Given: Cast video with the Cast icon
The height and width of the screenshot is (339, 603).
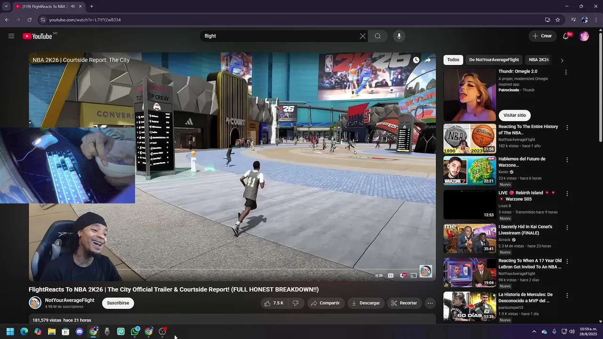Looking at the screenshot, I should (x=414, y=275).
